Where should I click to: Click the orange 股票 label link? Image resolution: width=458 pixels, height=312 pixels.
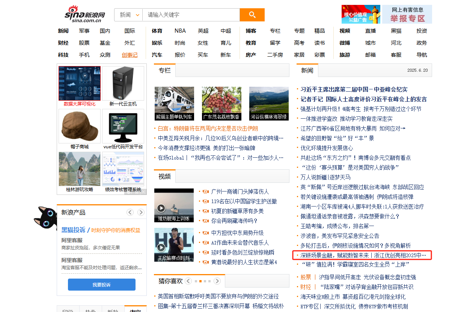coord(306,277)
